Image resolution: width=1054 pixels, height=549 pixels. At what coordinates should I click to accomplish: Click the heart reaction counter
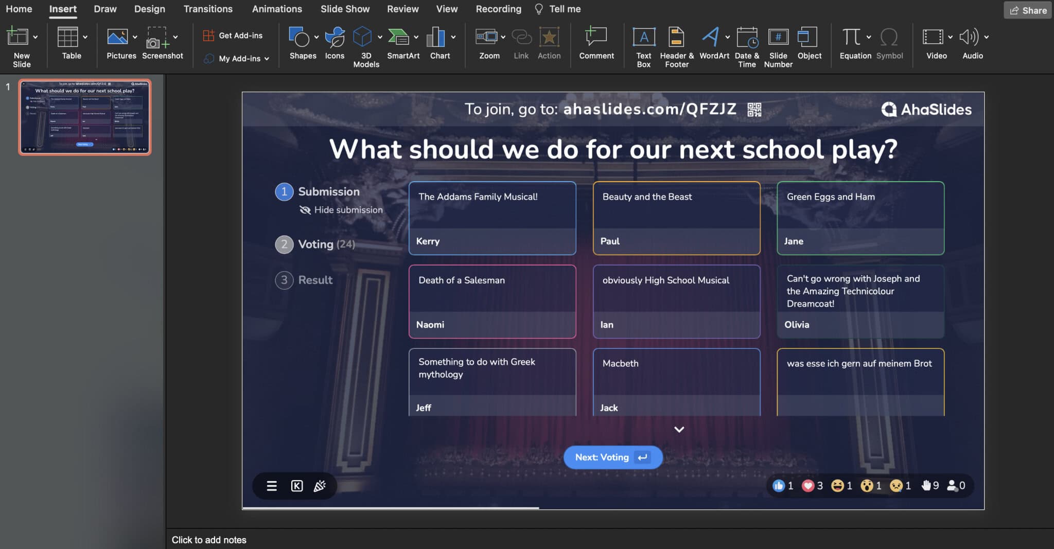pos(808,485)
